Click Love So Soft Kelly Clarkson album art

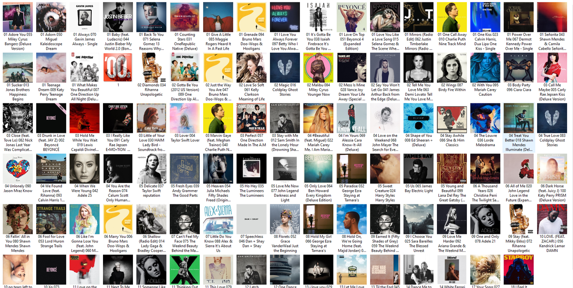[x=252, y=68]
